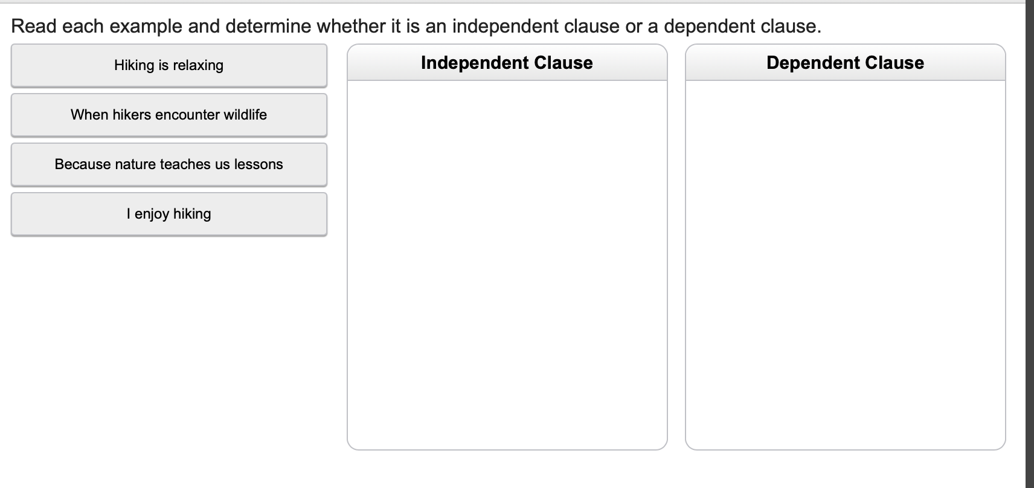The image size is (1034, 488).
Task: Click the gray bar at the top of screen
Action: click(517, 2)
